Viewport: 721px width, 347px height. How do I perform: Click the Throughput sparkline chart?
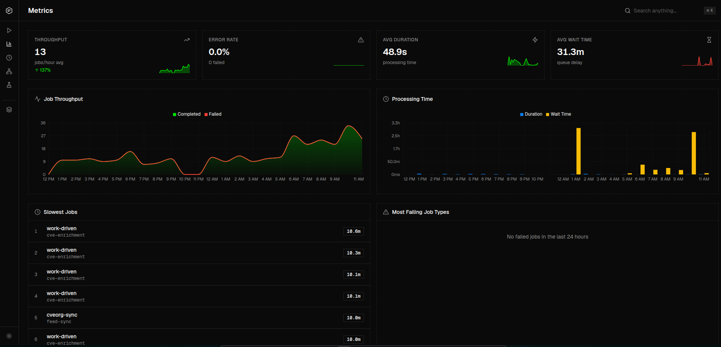175,69
